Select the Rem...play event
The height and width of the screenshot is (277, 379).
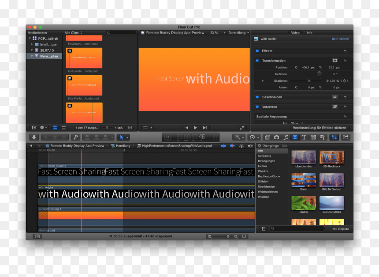[x=44, y=56]
